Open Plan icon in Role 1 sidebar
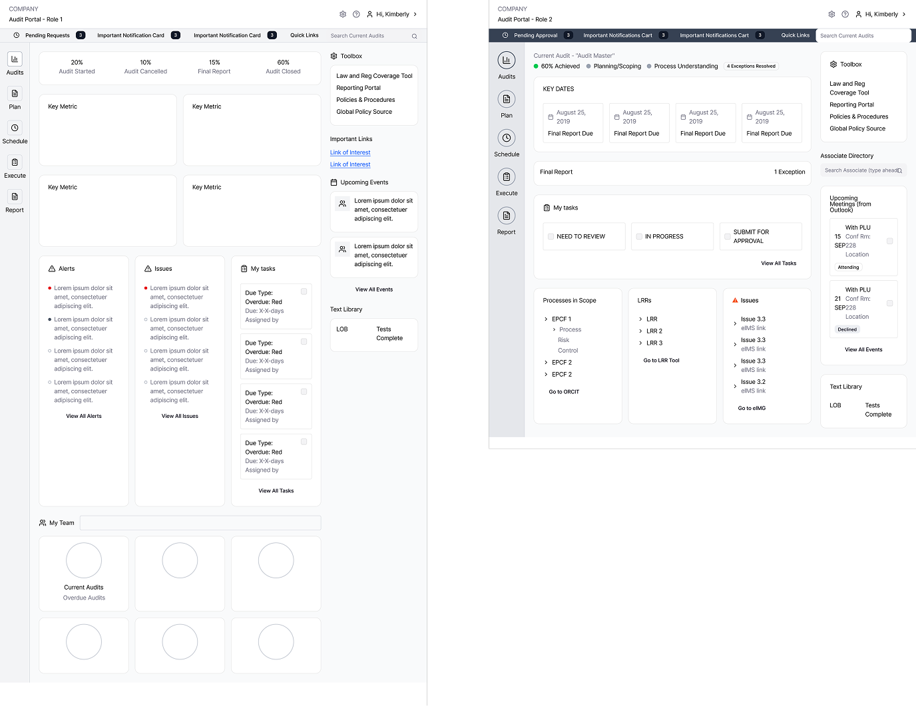This screenshot has height=706, width=916. pyautogui.click(x=15, y=93)
